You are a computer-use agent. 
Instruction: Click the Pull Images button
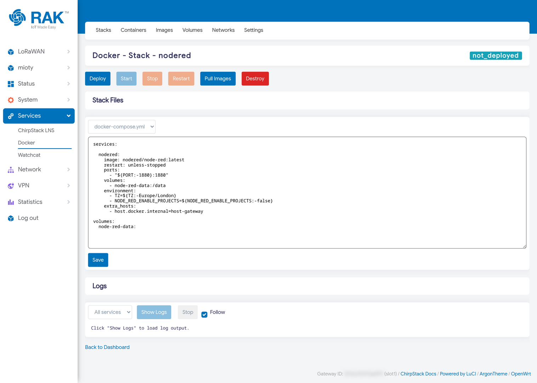tap(218, 79)
